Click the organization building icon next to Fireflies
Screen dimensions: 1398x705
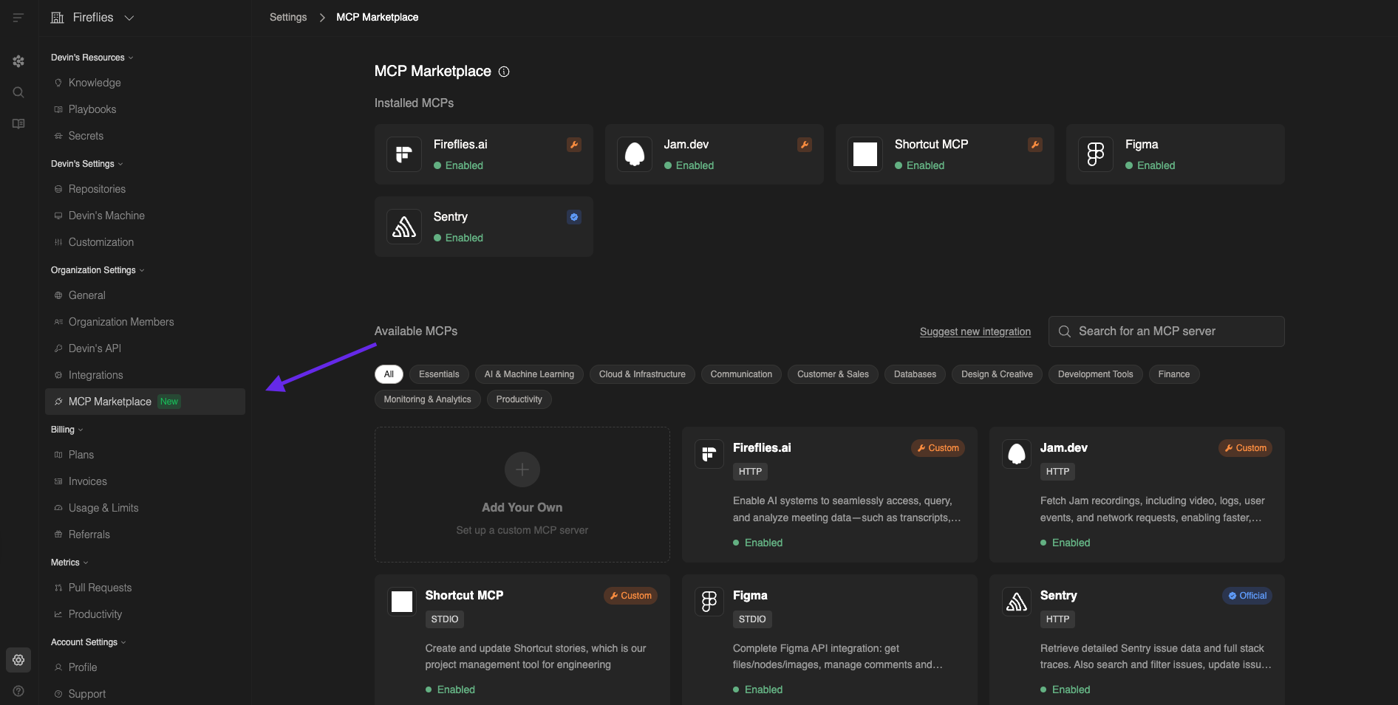click(57, 18)
